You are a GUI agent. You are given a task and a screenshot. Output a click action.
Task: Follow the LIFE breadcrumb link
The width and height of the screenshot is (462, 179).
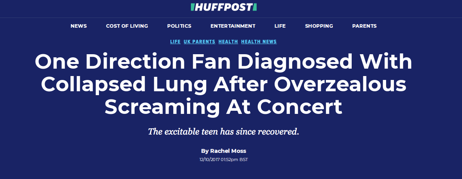coord(175,42)
